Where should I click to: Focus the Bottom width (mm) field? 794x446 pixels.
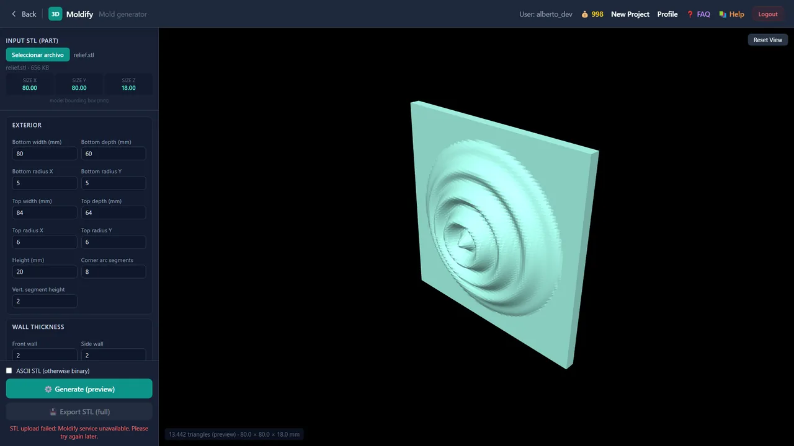click(45, 154)
